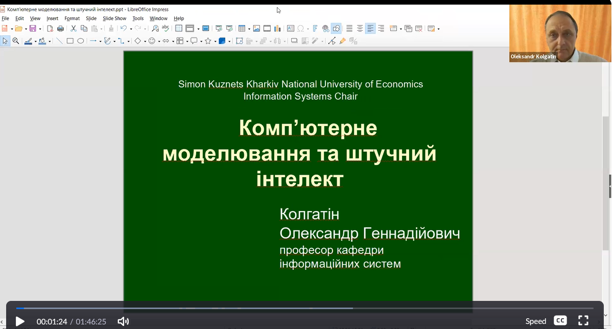Open the File menu
Viewport: 614px width, 329px height.
tap(5, 18)
